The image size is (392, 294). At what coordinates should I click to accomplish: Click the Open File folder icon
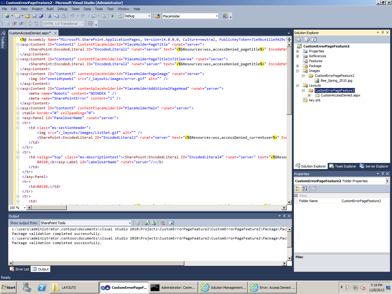tap(28, 16)
